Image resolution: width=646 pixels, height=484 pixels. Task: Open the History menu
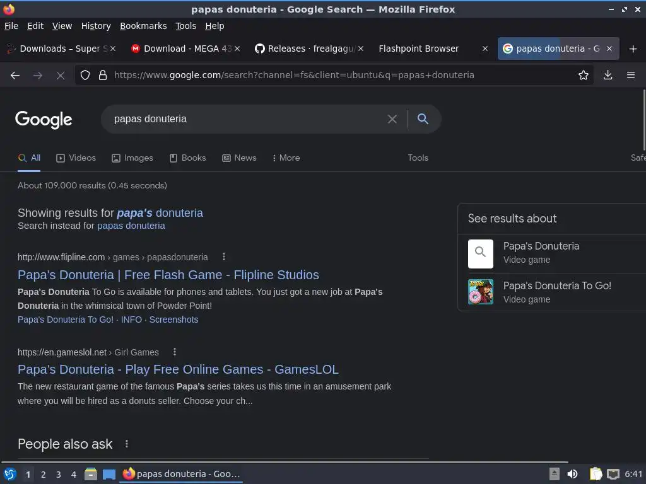point(96,26)
